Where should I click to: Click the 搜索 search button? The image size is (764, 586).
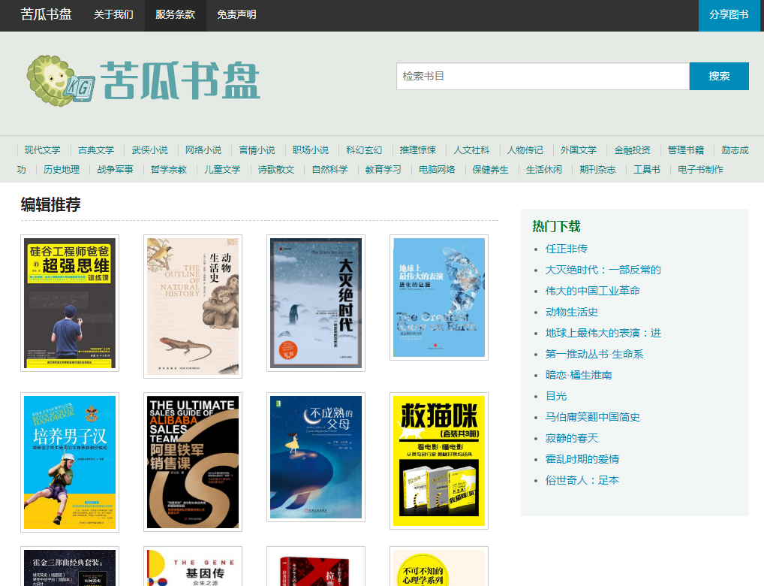coord(719,76)
